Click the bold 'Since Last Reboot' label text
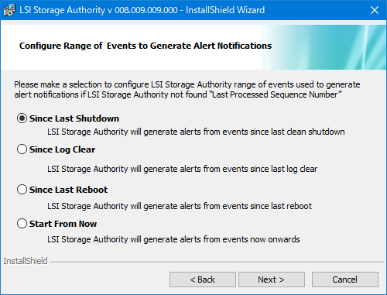The image size is (387, 295). pos(68,190)
